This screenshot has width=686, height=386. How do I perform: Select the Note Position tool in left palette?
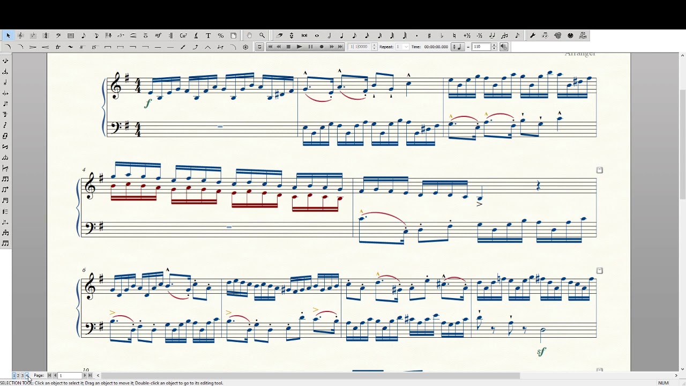point(5,61)
